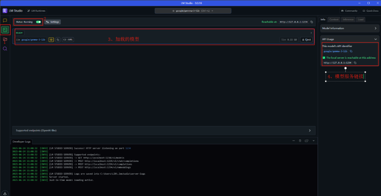This screenshot has width=381, height=196.
Task: Collapse the Developer Logs panel chevron
Action: point(314,141)
